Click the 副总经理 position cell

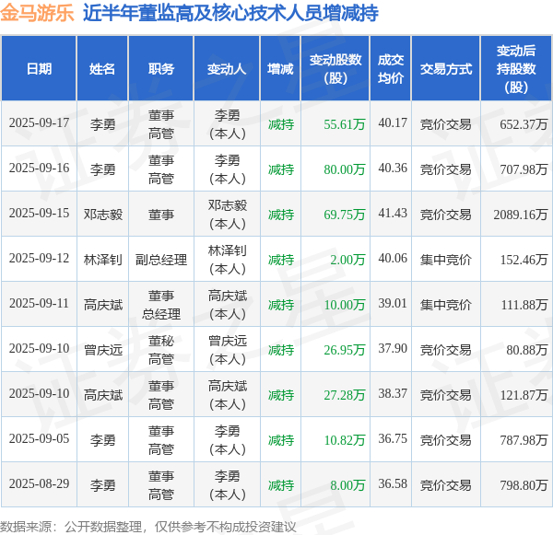click(x=161, y=260)
